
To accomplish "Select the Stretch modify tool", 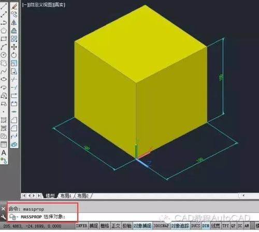I will click(x=14, y=71).
